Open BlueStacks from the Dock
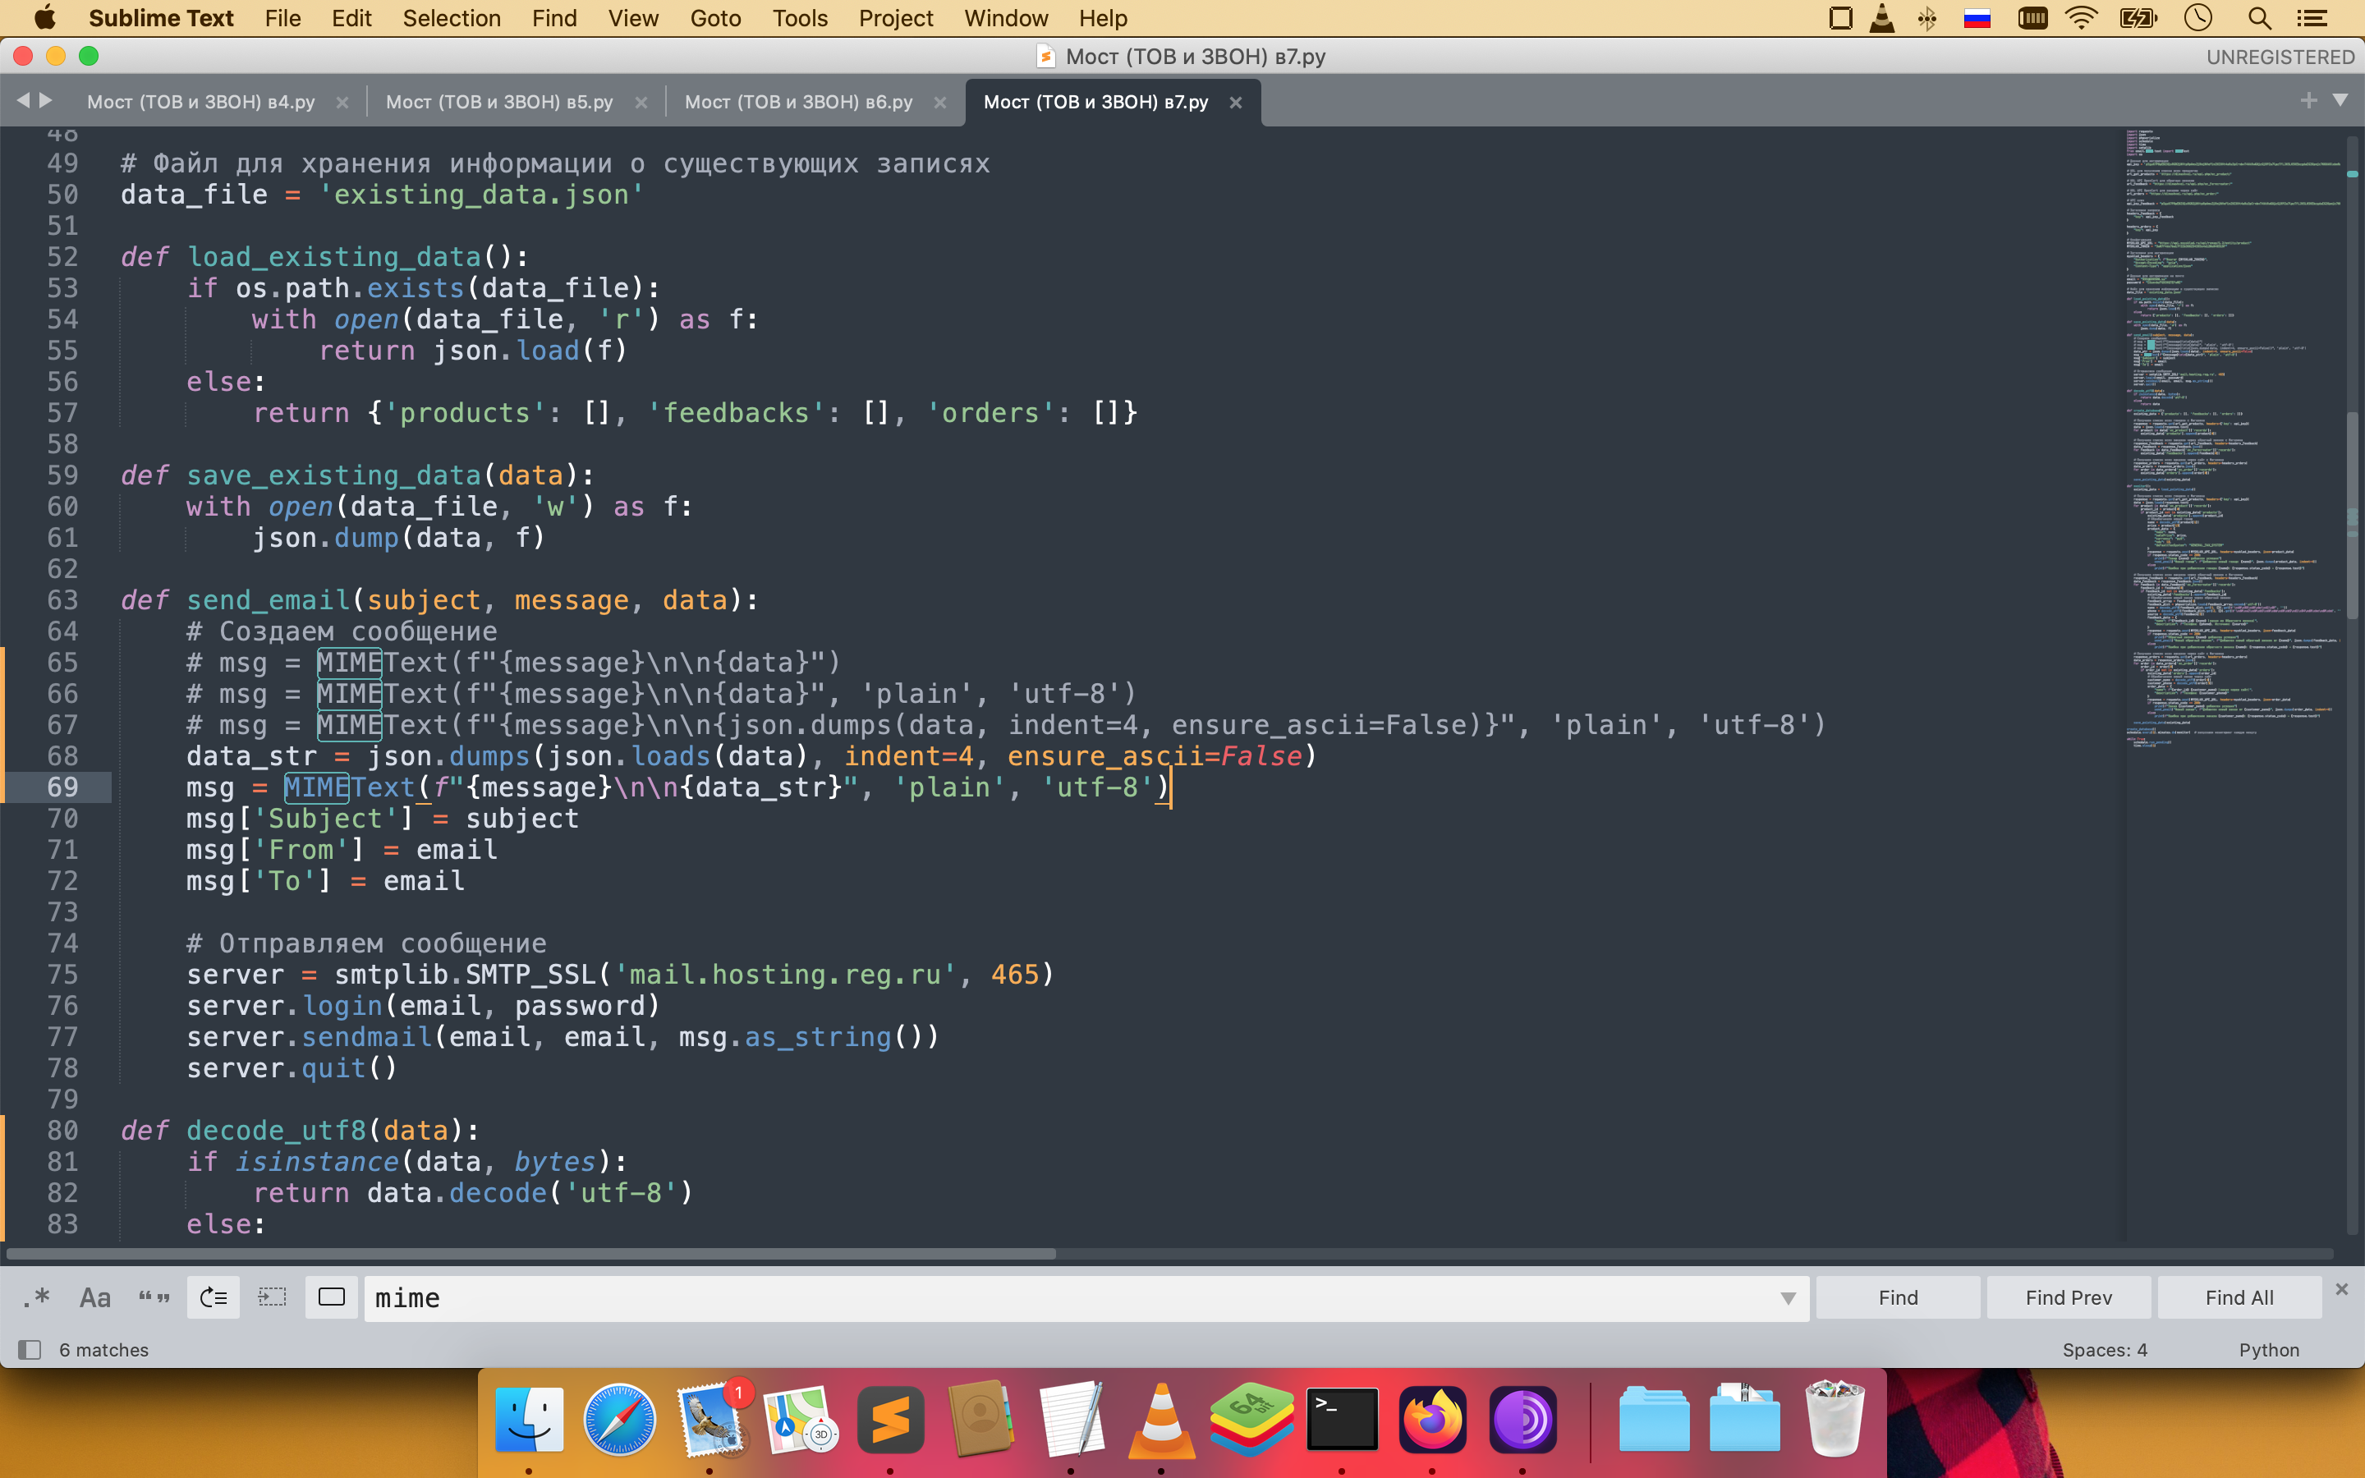Image resolution: width=2365 pixels, height=1478 pixels. [x=1251, y=1420]
